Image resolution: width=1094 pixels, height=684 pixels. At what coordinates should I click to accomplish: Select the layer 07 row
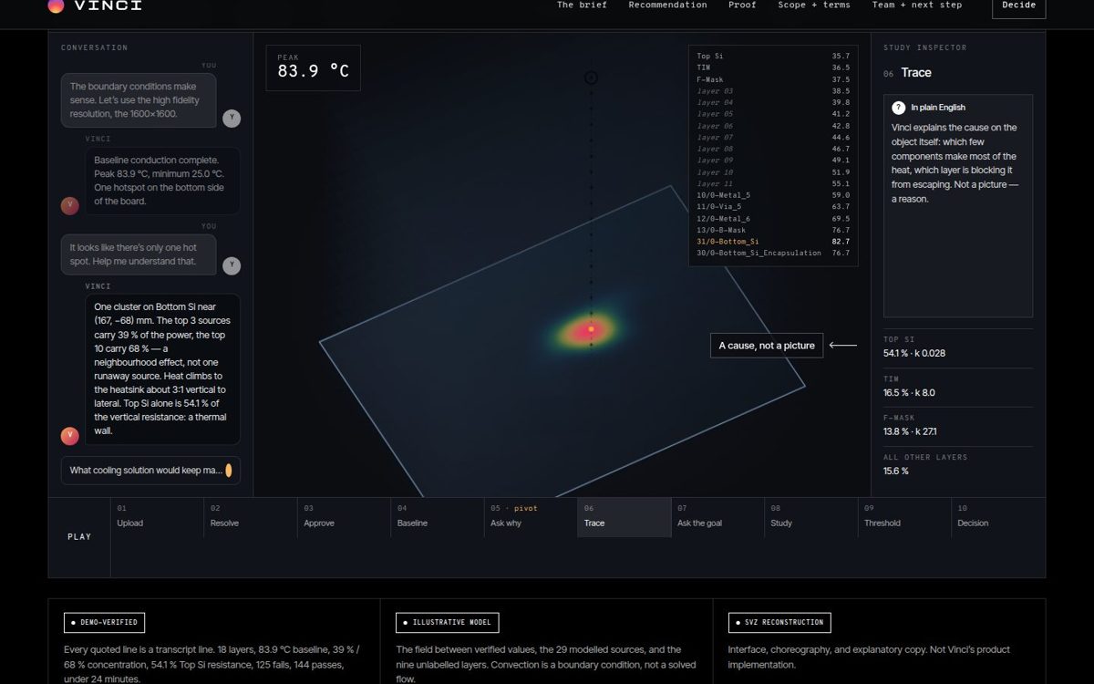[x=773, y=138]
